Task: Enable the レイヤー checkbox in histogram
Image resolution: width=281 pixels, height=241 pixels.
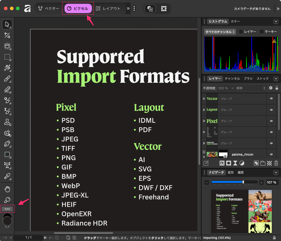Action: click(241, 32)
